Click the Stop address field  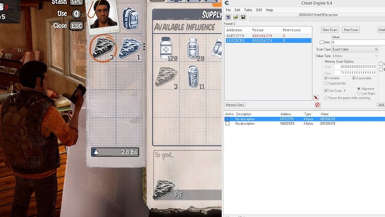pyautogui.click(x=355, y=73)
